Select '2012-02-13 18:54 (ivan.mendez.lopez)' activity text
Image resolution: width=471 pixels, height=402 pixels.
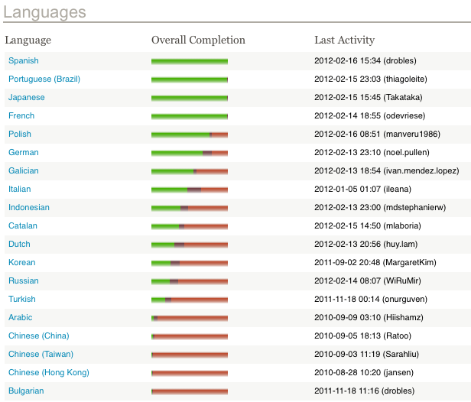click(x=387, y=170)
